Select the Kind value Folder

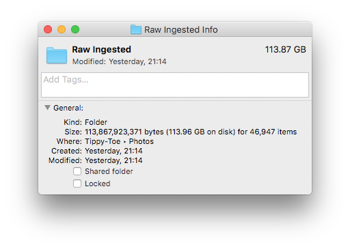pyautogui.click(x=96, y=122)
